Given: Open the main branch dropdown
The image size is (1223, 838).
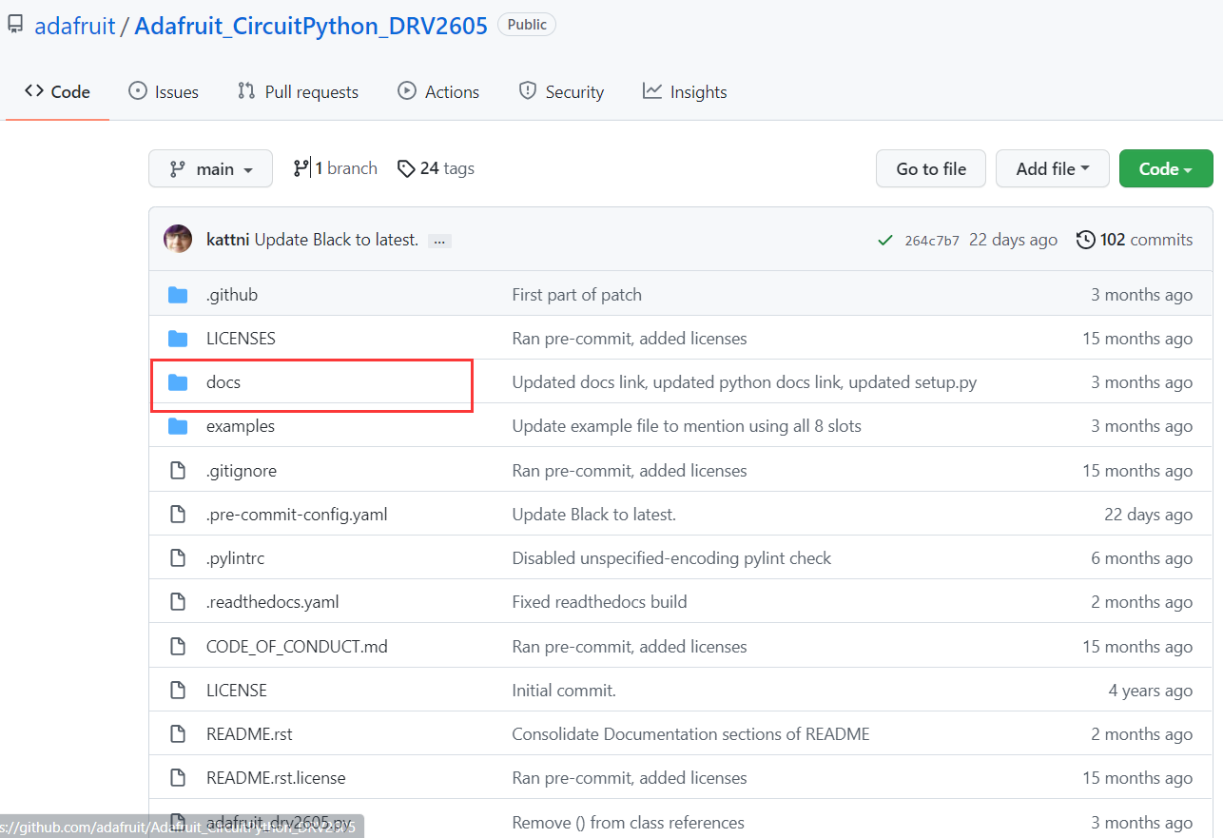Looking at the screenshot, I should (x=210, y=168).
